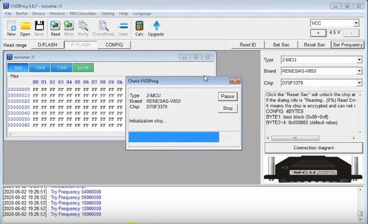Stop the chip check operation
Screen dimensions: 368x224
(227, 108)
